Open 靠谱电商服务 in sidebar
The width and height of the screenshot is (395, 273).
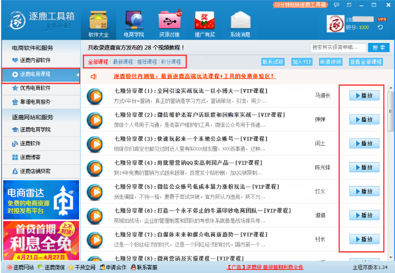coord(41,102)
